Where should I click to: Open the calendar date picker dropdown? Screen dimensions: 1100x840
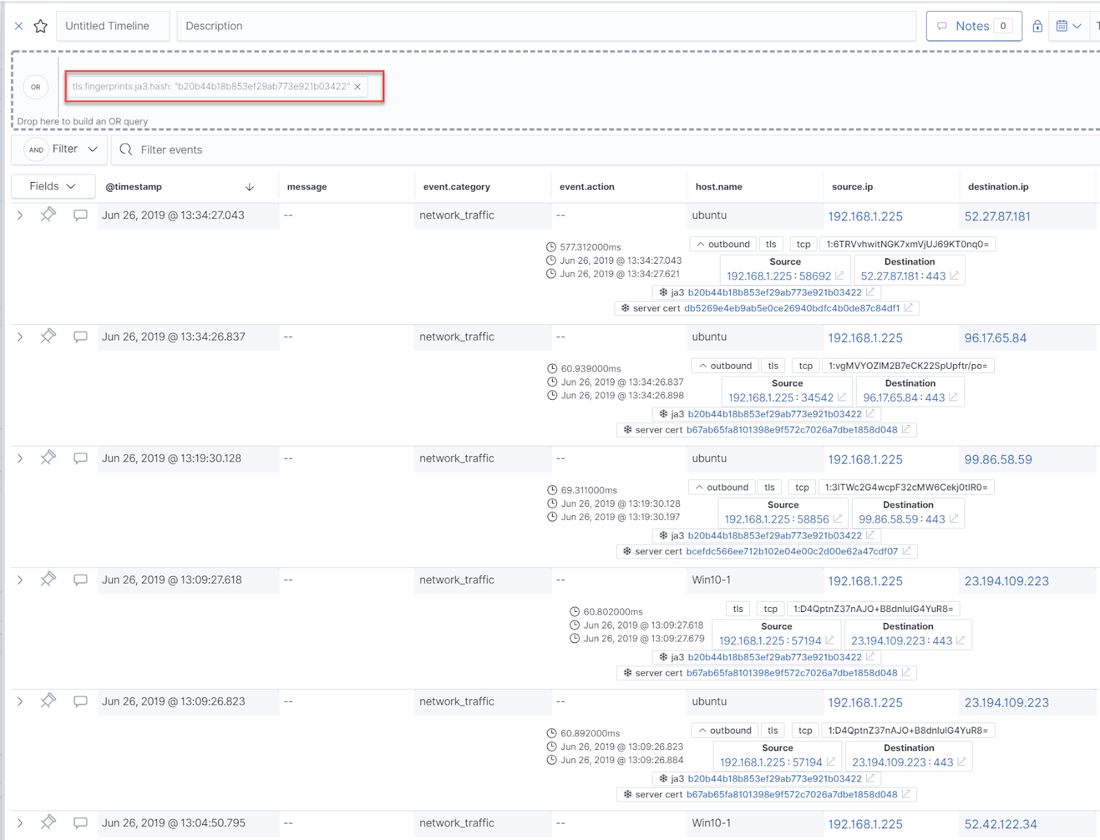[x=1069, y=26]
